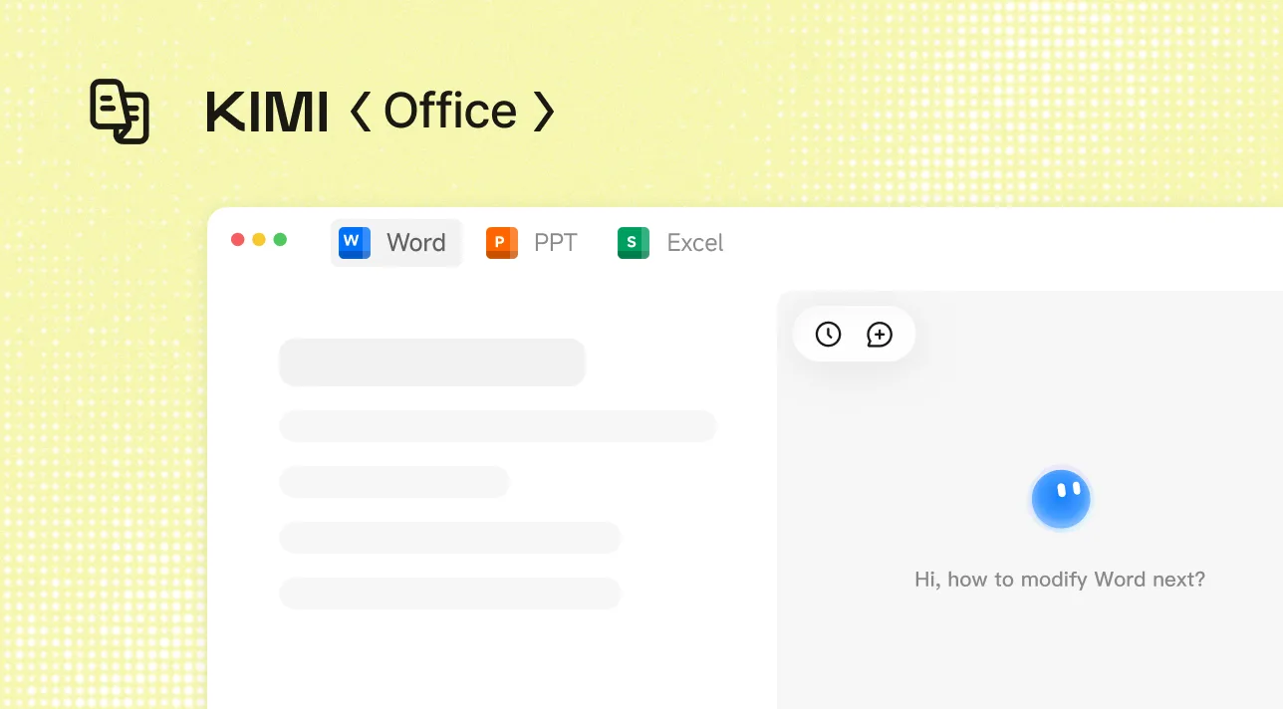
Task: Switch to the Word tab
Action: (x=395, y=243)
